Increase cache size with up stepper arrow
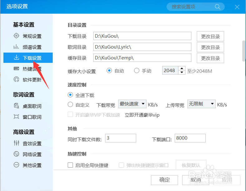Viewport: 246px width, 191px height. pyautogui.click(x=182, y=68)
